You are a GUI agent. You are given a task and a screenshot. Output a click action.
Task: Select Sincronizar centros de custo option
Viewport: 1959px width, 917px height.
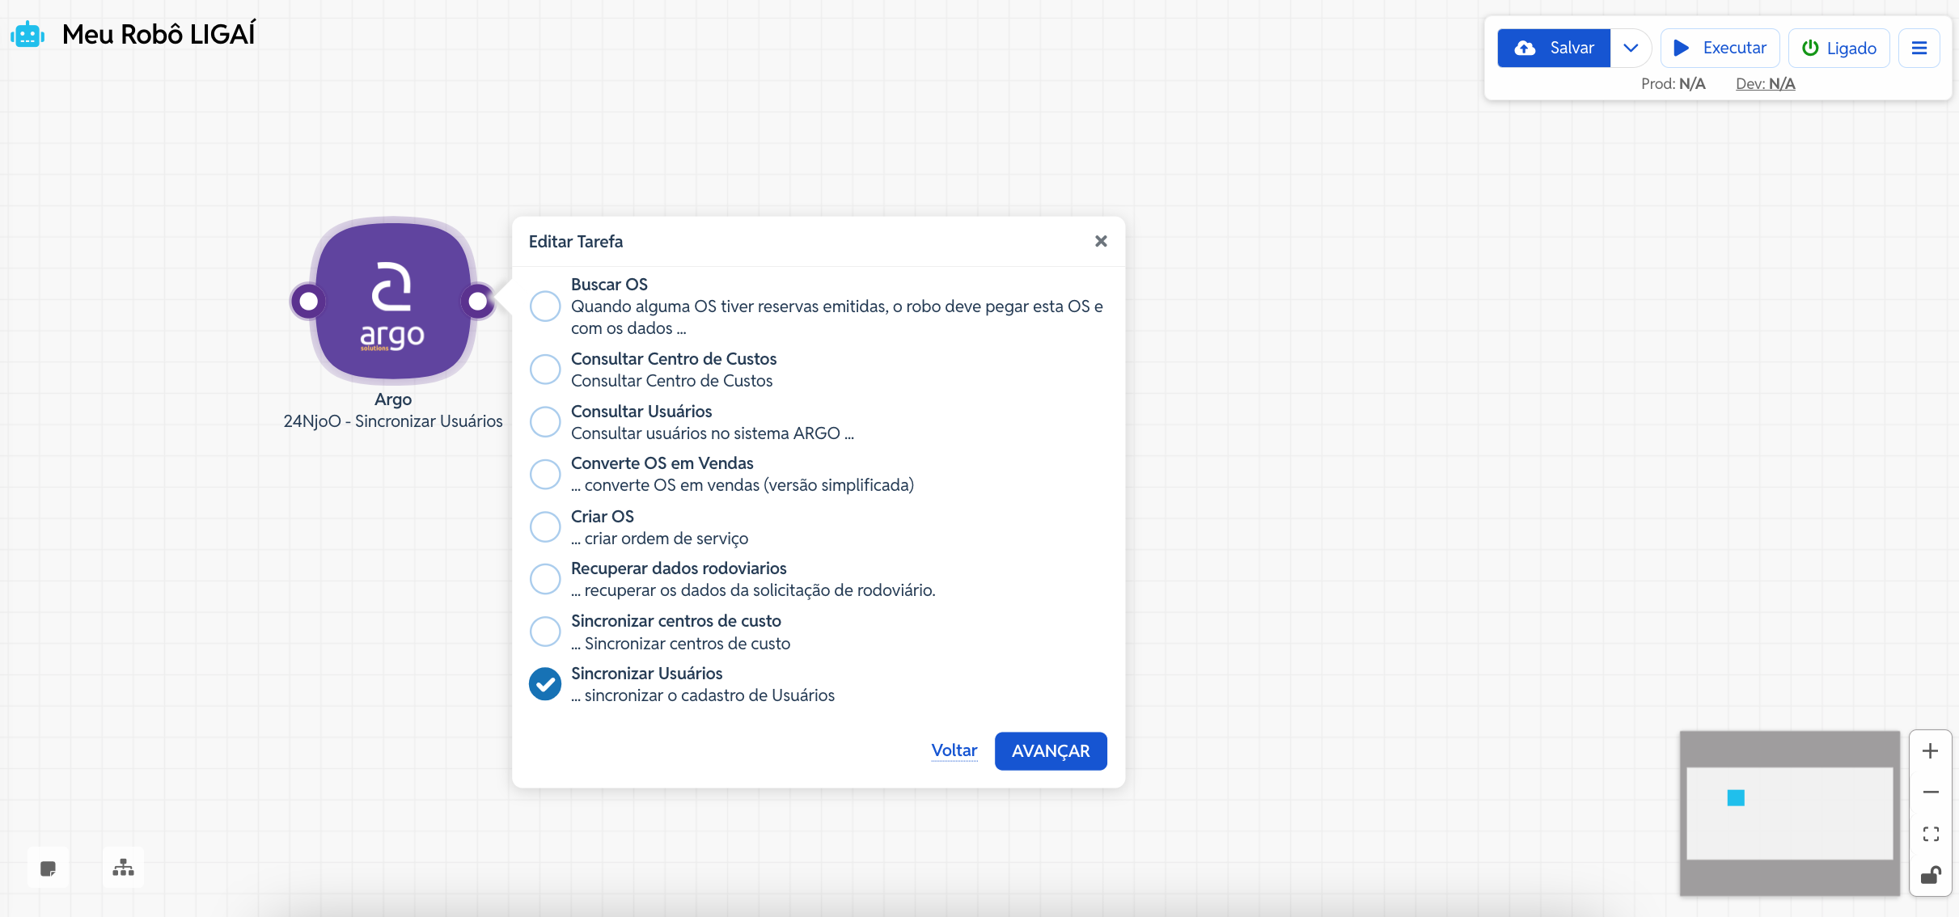545,632
